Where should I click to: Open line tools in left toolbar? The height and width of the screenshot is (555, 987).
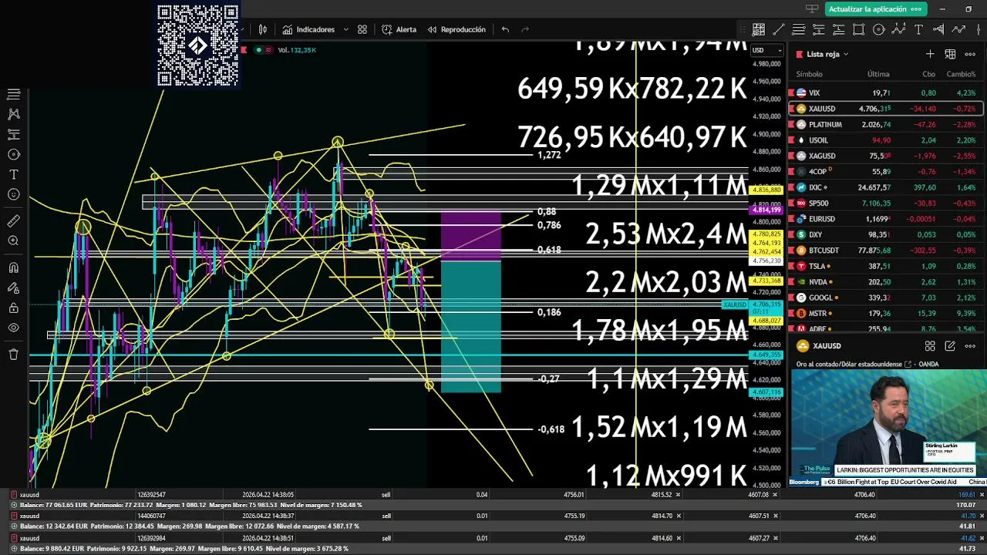coord(13,94)
